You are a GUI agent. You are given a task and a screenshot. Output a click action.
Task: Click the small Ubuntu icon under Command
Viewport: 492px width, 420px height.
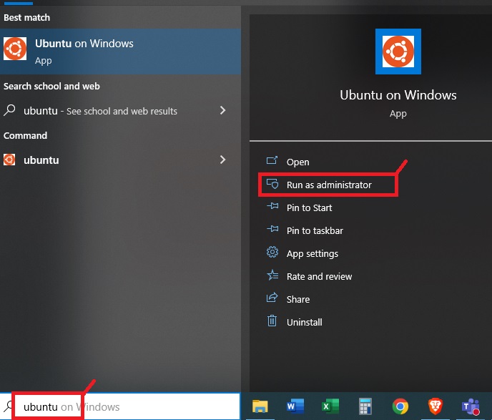(9, 160)
